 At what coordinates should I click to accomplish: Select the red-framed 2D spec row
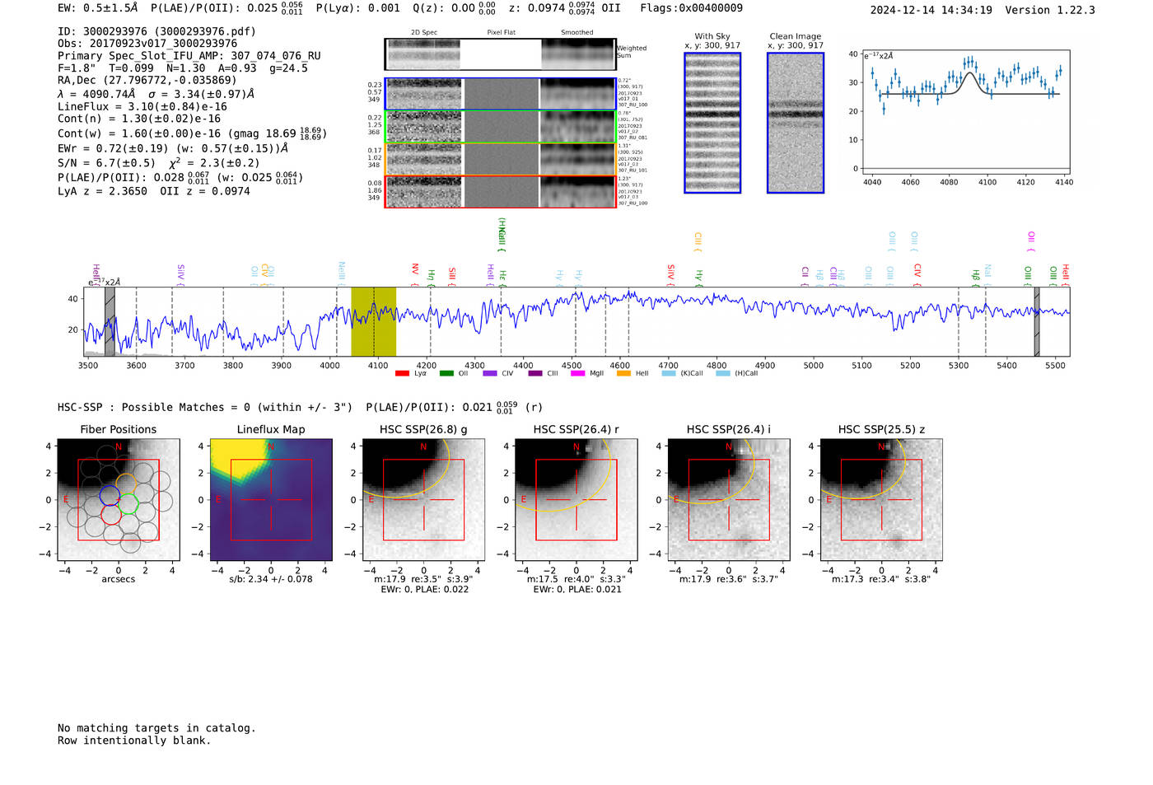[500, 191]
